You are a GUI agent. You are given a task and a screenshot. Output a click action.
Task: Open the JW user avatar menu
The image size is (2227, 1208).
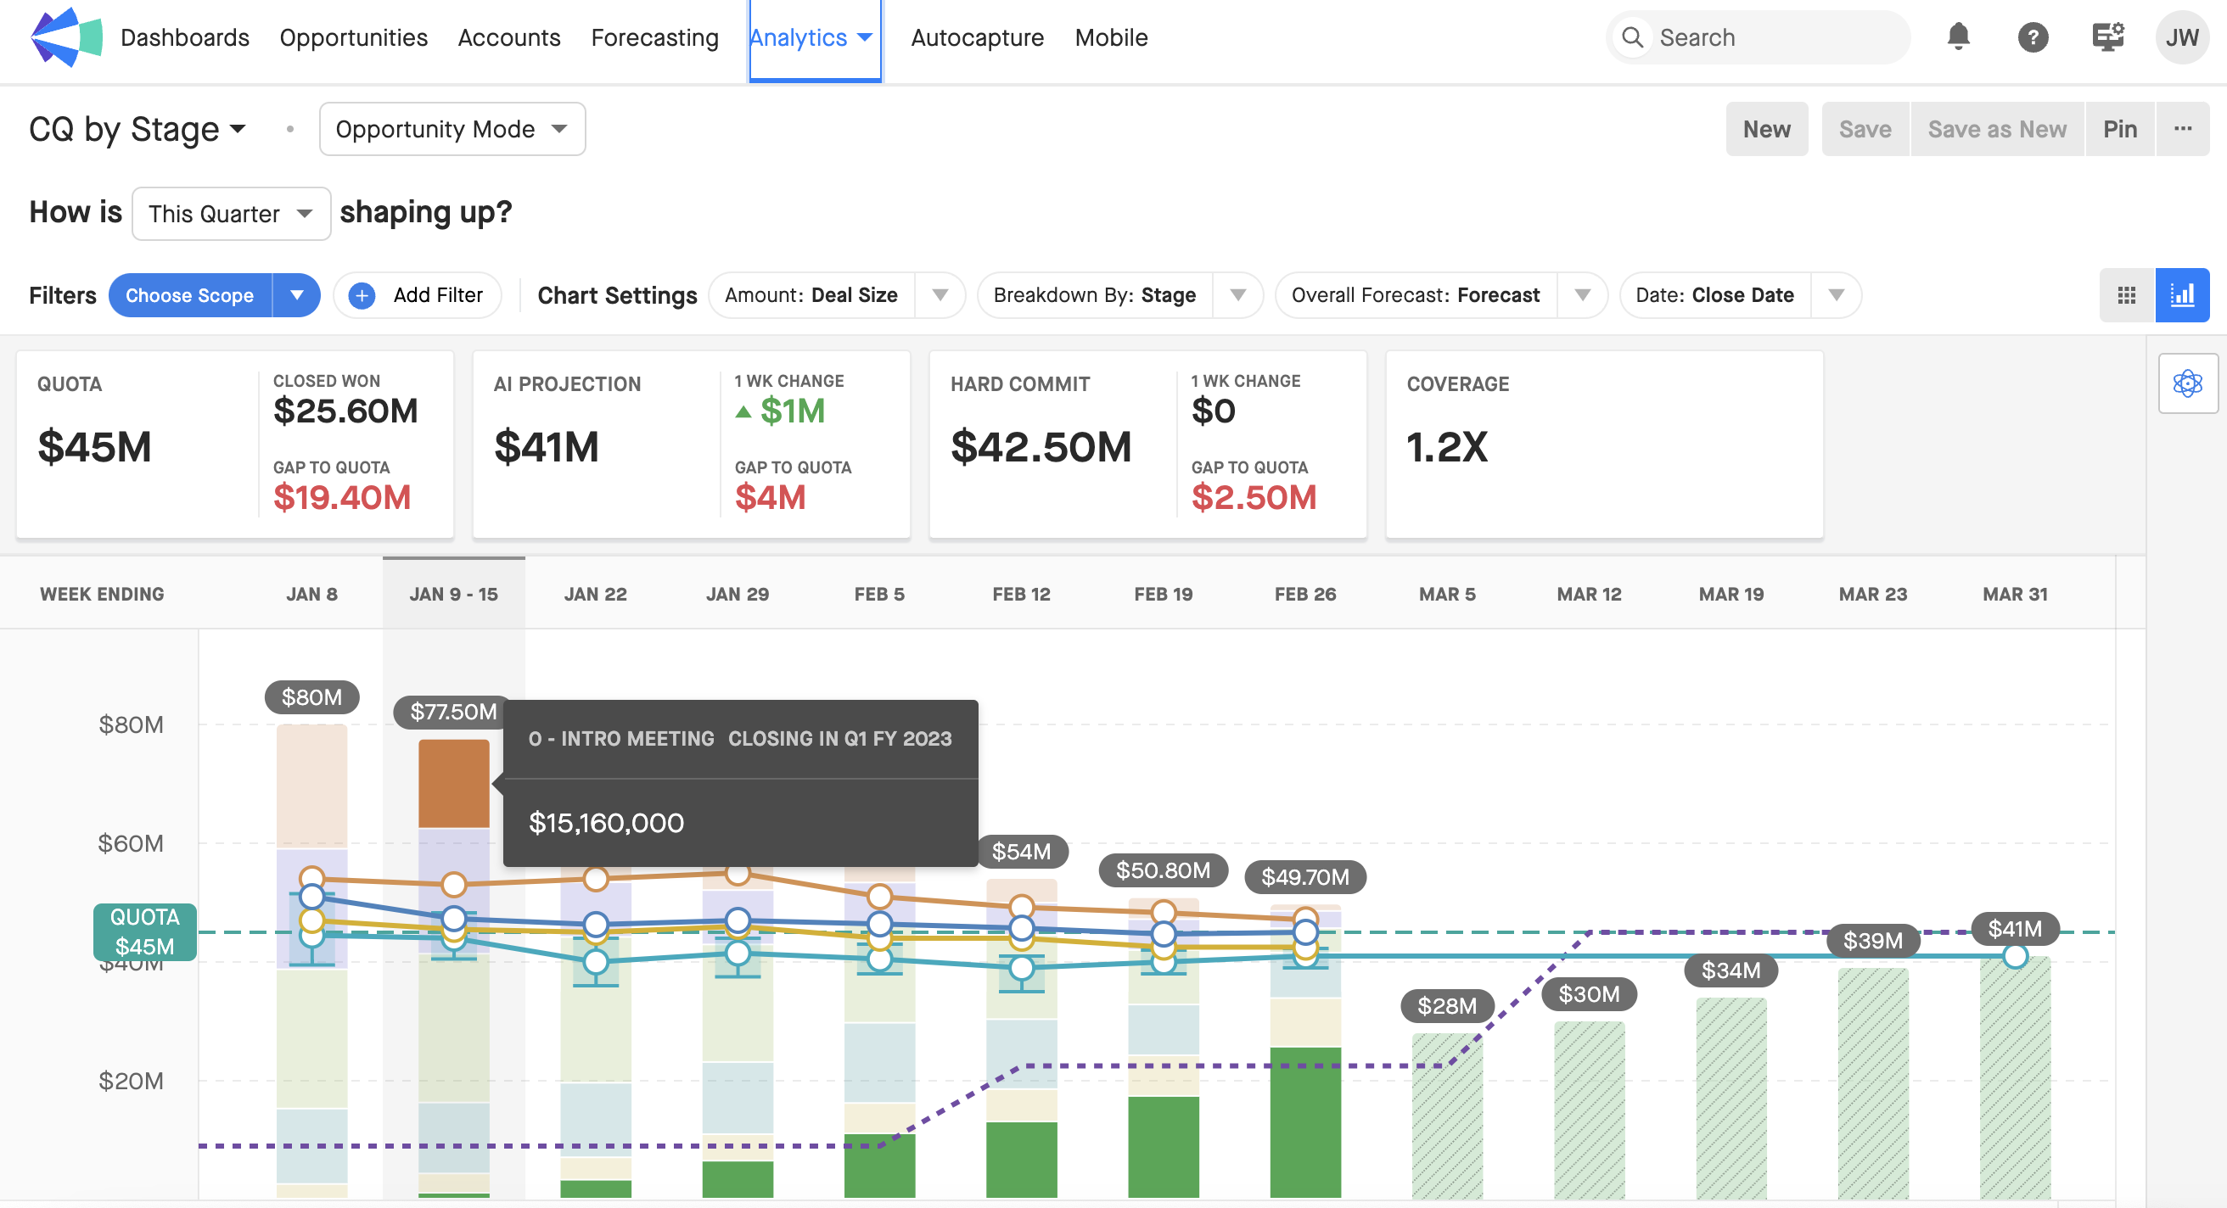tap(2182, 37)
